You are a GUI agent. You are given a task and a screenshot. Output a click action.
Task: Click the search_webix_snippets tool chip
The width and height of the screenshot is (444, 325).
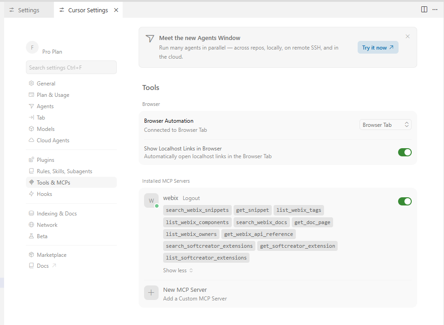197,210
